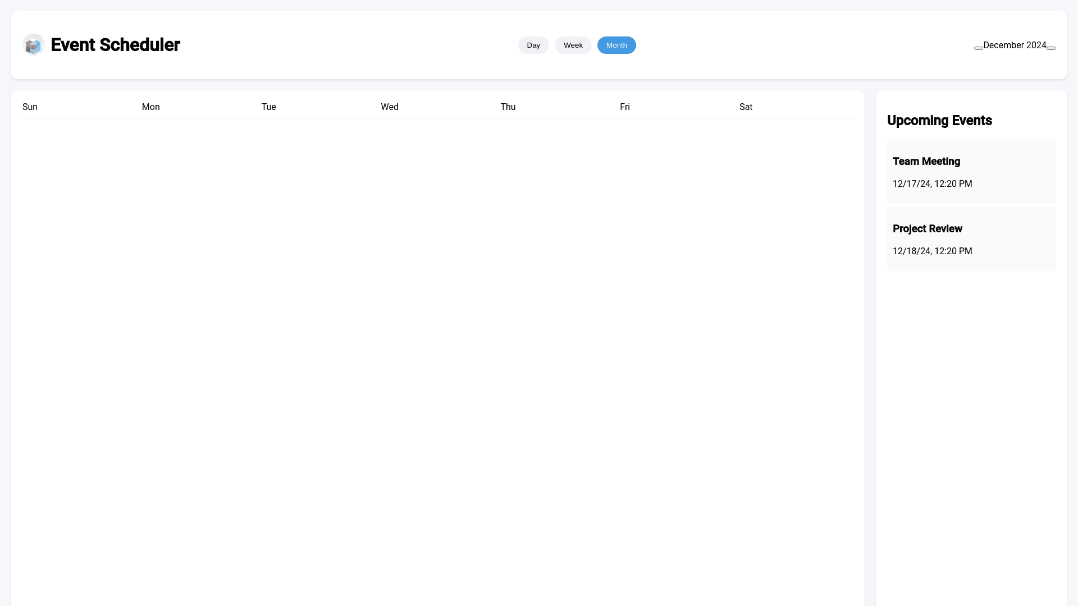
Task: Click the previous month button left of December 2024
Action: pos(978,48)
